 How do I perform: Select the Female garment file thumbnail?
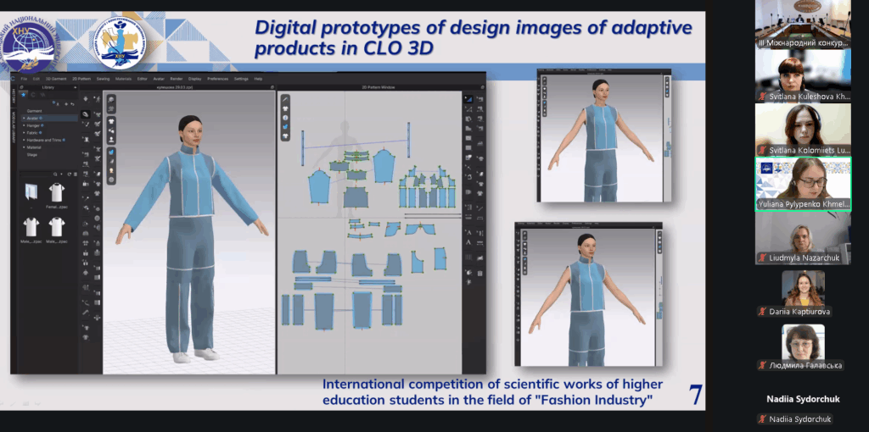point(57,193)
